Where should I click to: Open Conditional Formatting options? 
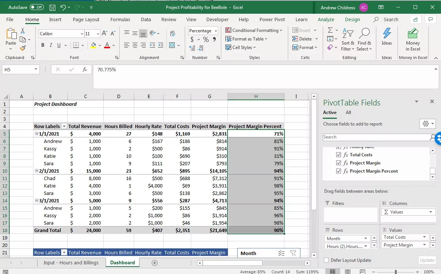point(254,30)
